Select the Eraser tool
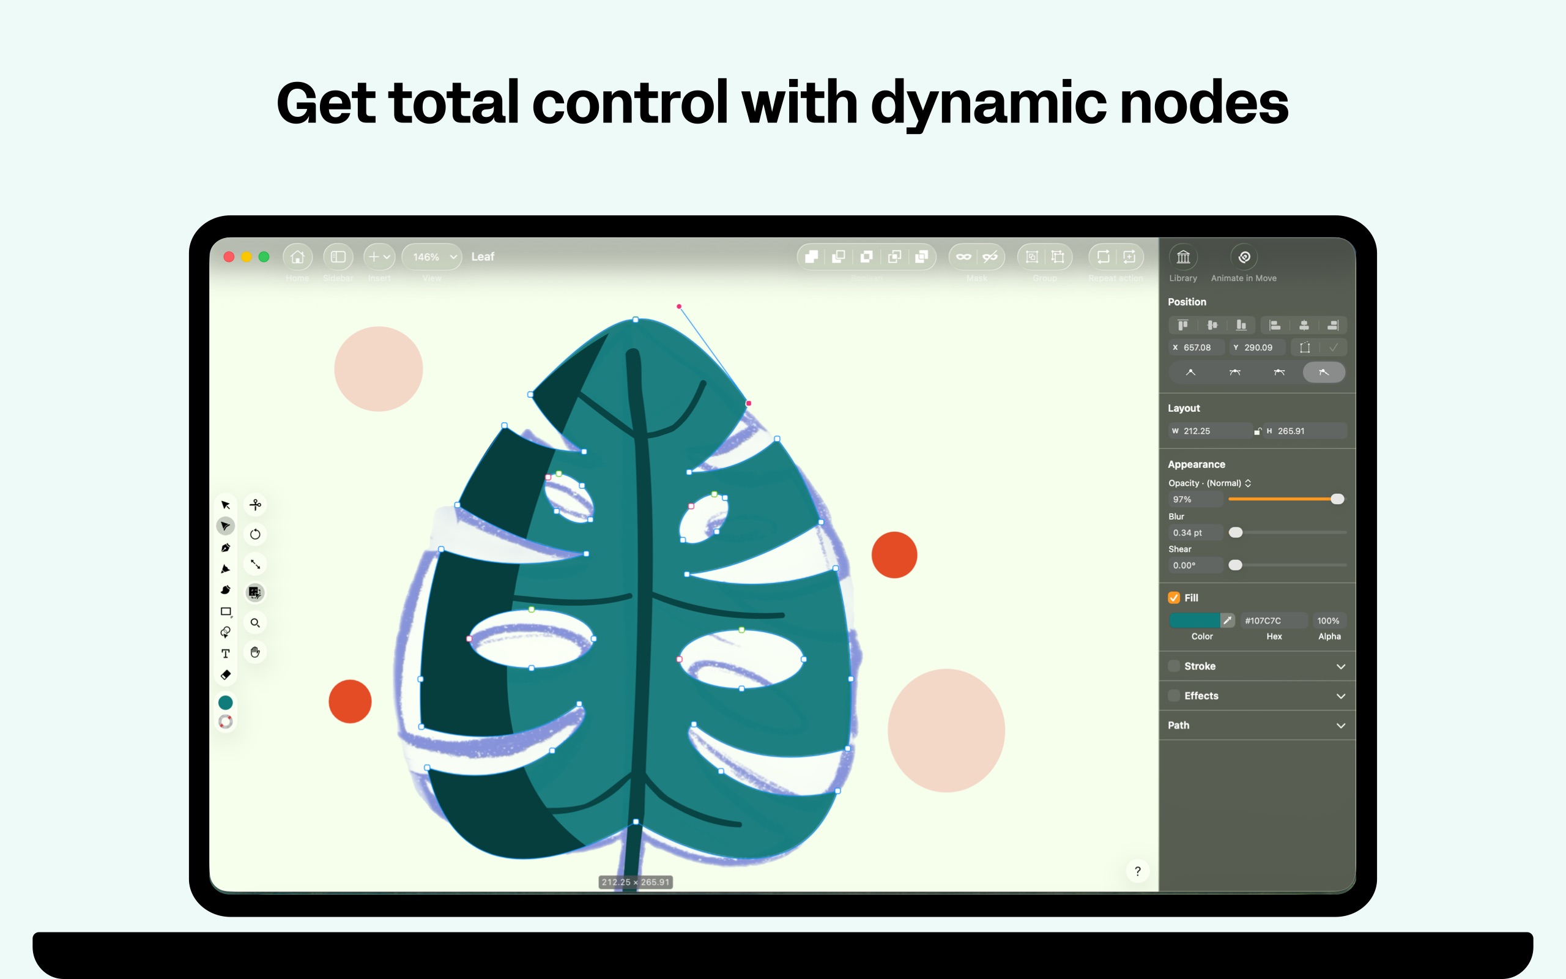Image resolution: width=1566 pixels, height=979 pixels. click(x=225, y=675)
